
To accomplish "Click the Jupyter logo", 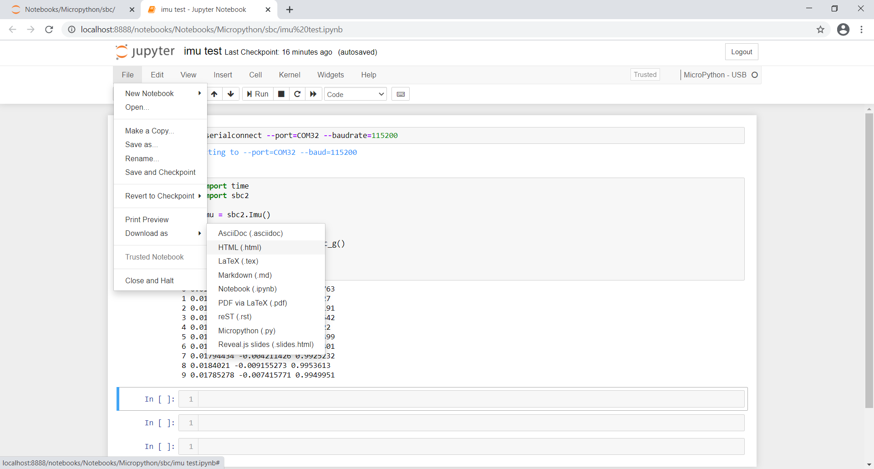I will 145,52.
